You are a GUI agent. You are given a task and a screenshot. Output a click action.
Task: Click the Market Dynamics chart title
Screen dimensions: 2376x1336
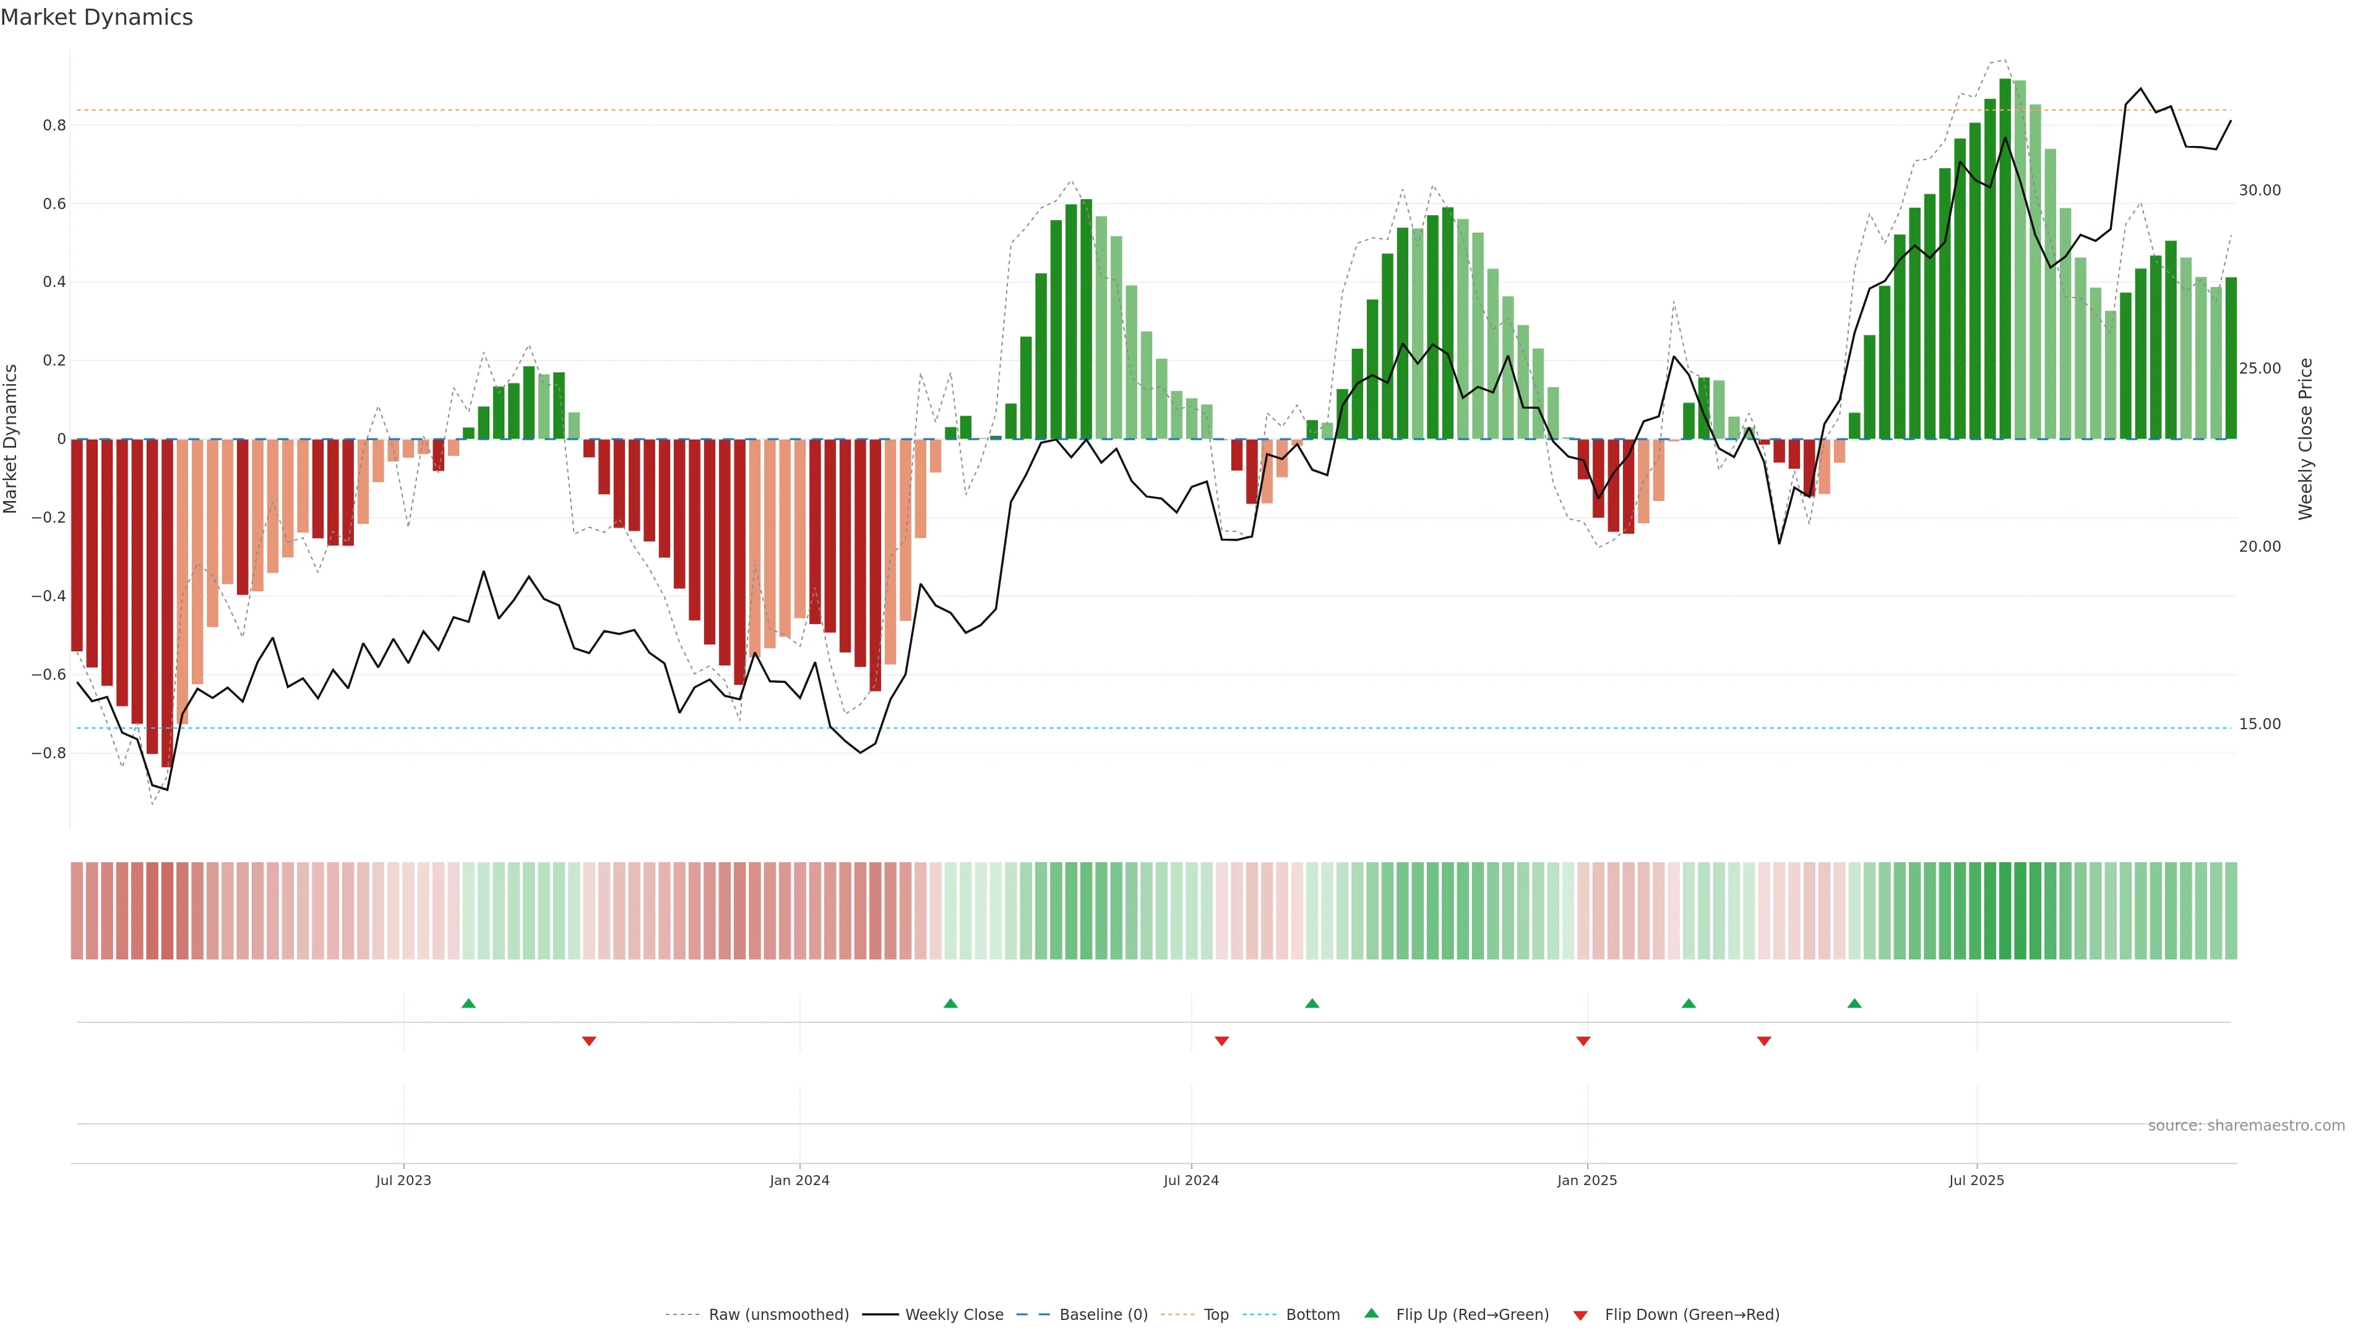pyautogui.click(x=97, y=17)
